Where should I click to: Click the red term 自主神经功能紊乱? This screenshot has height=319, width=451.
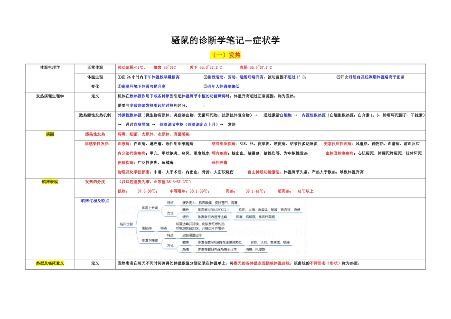tap(264, 172)
